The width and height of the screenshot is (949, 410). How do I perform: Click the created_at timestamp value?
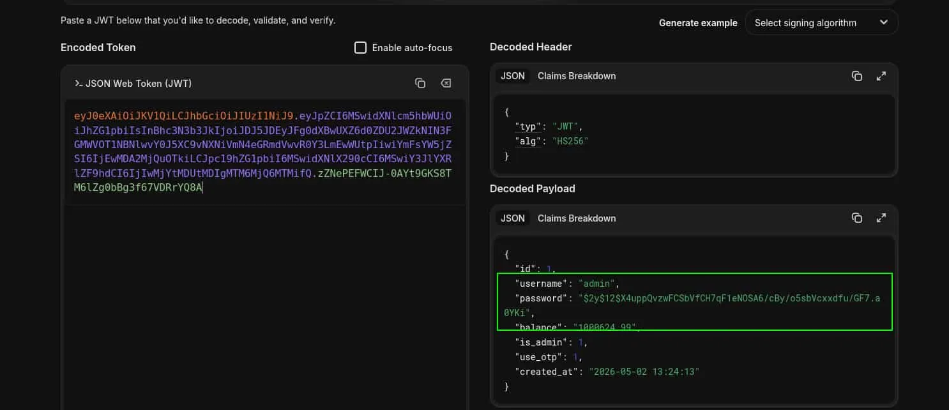click(x=644, y=372)
